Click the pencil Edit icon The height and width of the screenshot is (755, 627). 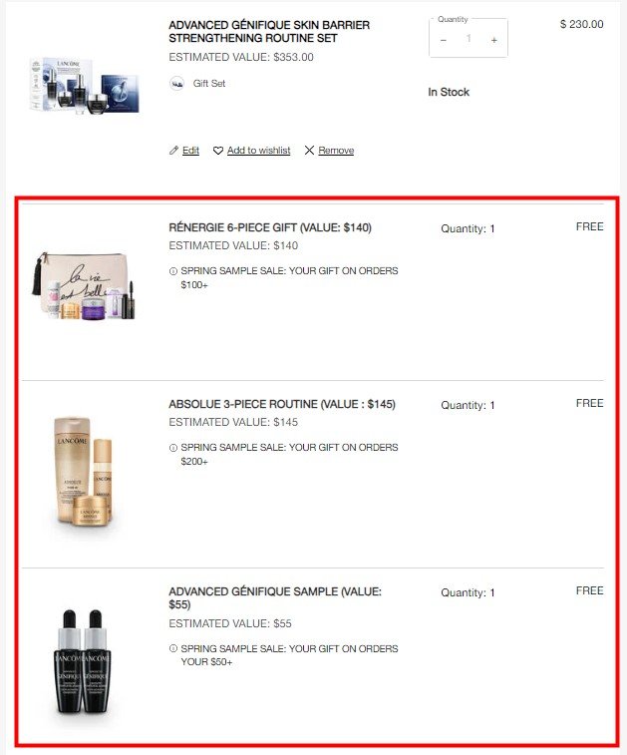click(x=173, y=151)
